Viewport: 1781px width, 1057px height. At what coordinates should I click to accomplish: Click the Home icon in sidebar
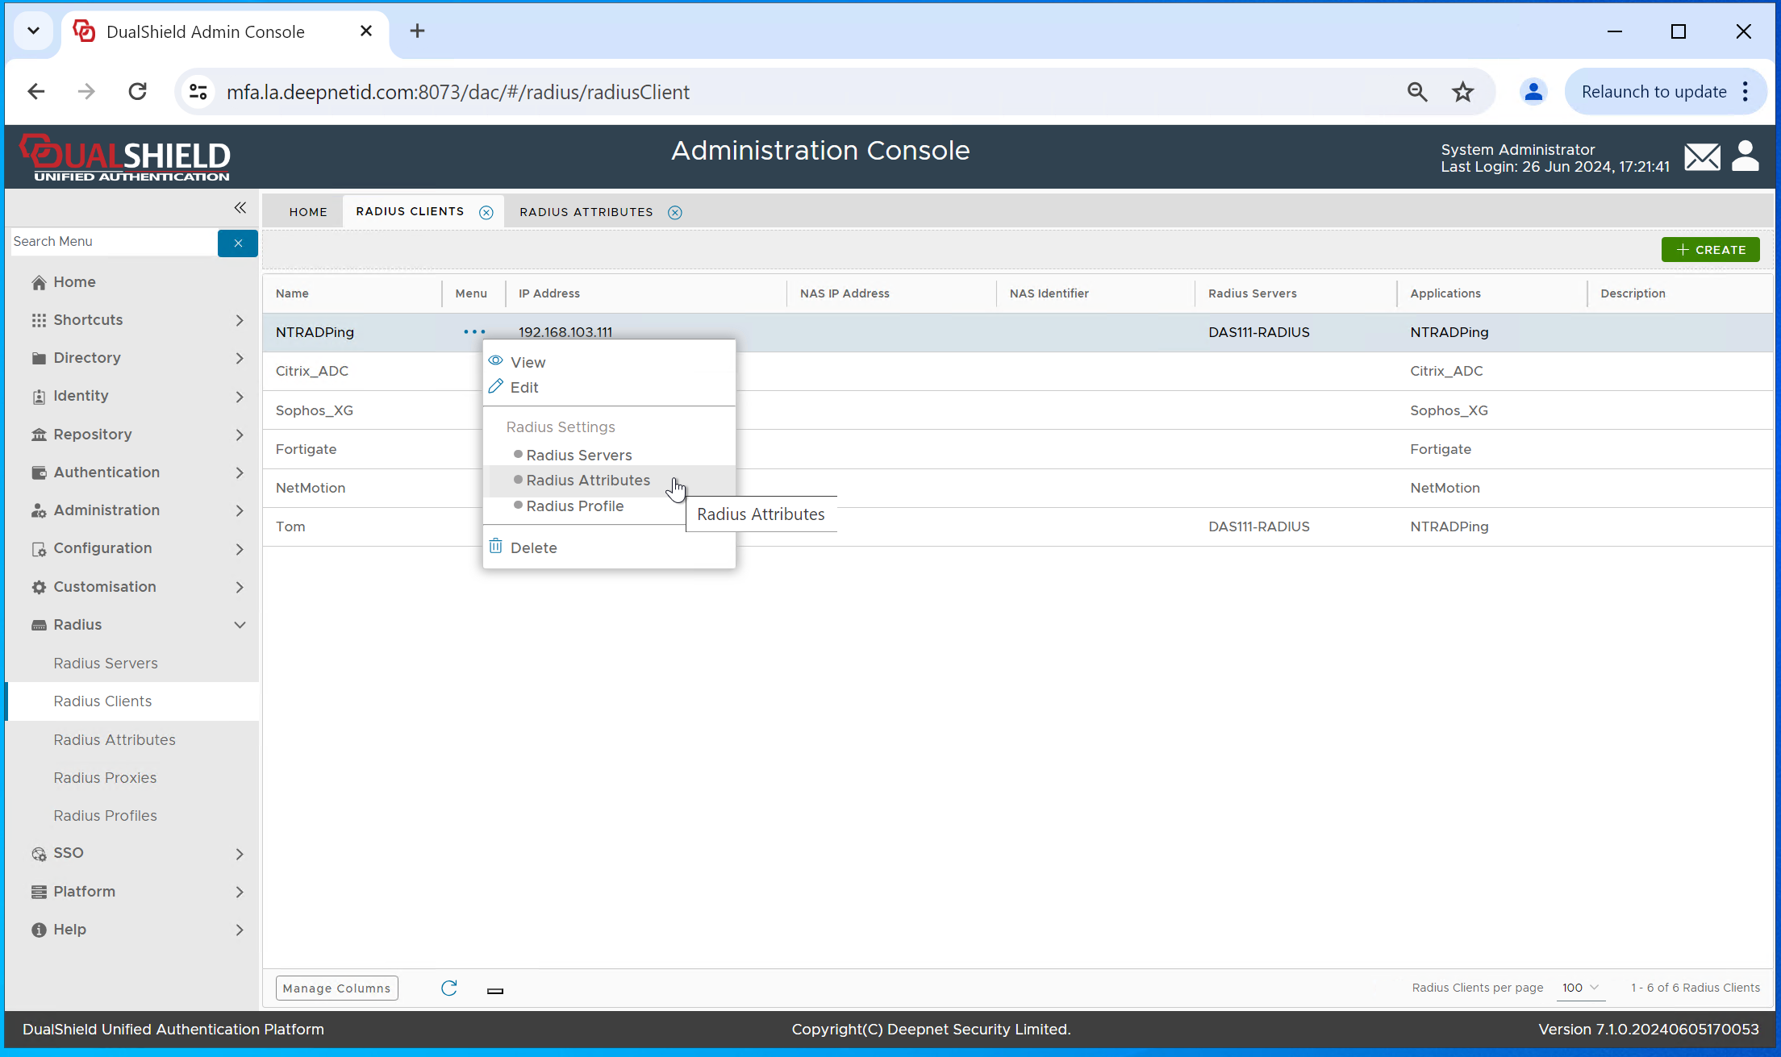tap(39, 282)
